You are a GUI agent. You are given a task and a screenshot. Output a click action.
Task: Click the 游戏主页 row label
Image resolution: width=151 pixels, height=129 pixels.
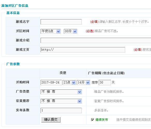pyautogui.click(x=22, y=50)
